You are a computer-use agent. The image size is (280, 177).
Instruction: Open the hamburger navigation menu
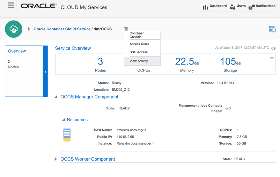pyautogui.click(x=11, y=6)
